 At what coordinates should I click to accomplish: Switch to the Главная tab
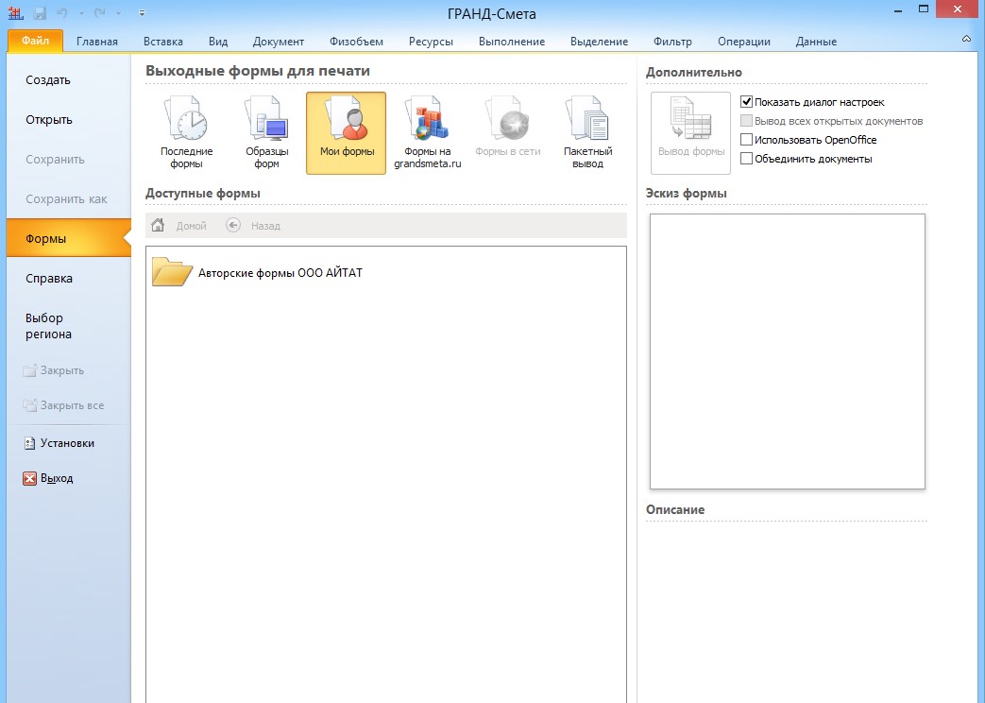pyautogui.click(x=97, y=42)
